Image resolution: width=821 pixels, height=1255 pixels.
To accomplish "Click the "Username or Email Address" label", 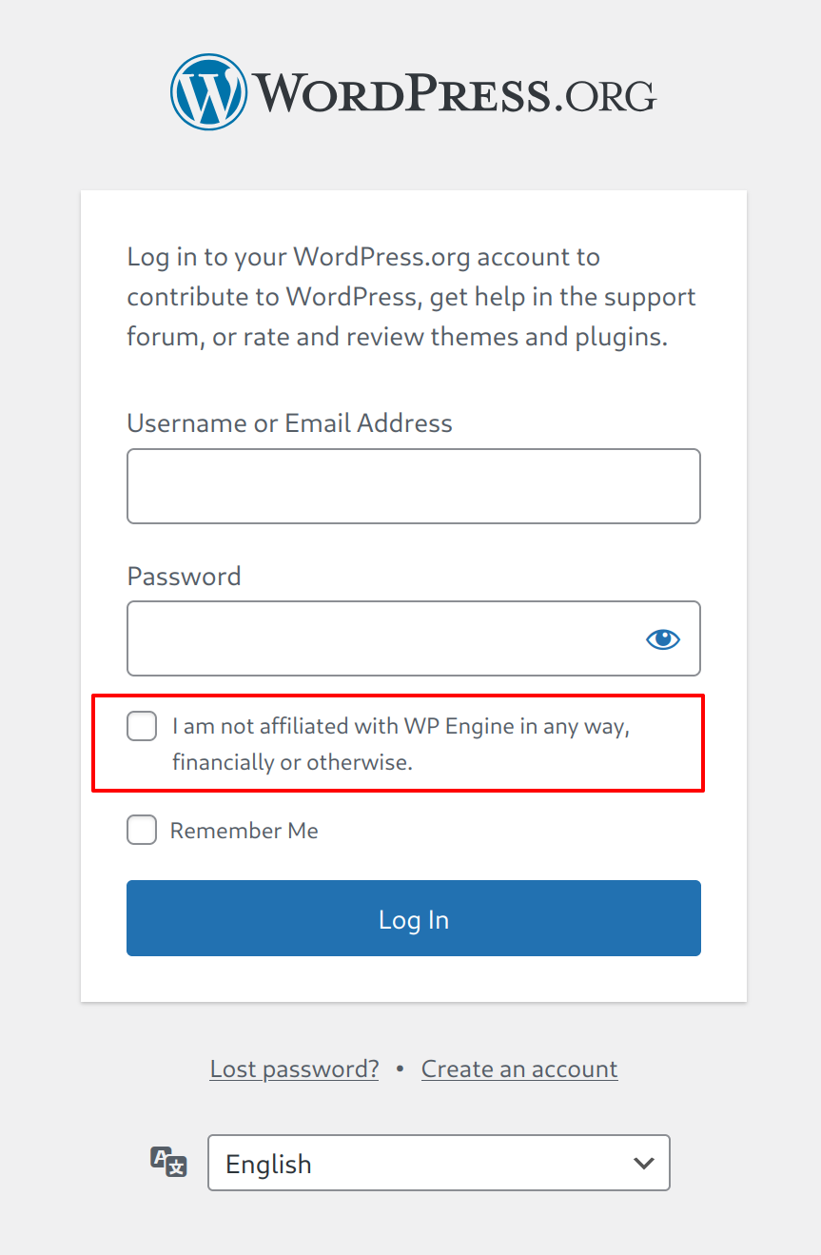I will tap(289, 423).
